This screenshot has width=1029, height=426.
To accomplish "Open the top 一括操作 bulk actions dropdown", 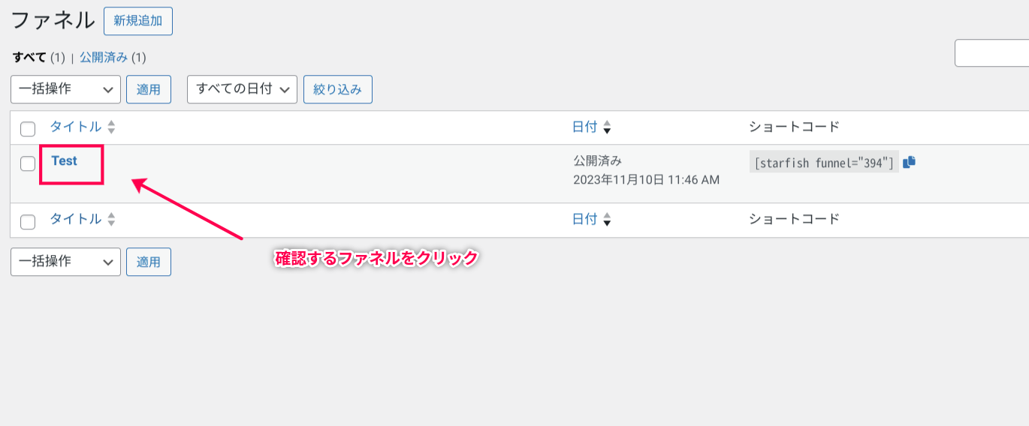I will [65, 89].
